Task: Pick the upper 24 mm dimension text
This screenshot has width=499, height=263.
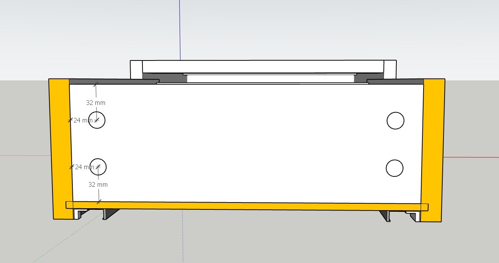Action: (82, 120)
